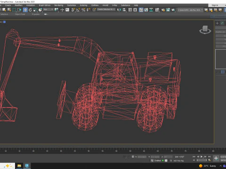226x169 pixels.
Task: Click the Z coordinate input field
Action: 168,157
